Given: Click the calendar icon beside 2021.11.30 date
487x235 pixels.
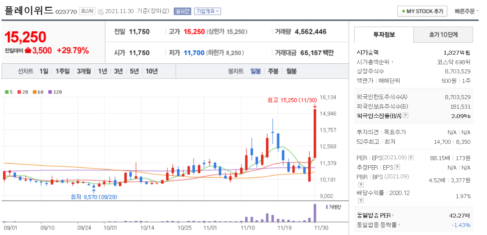Looking at the screenshot, I should [x=100, y=12].
